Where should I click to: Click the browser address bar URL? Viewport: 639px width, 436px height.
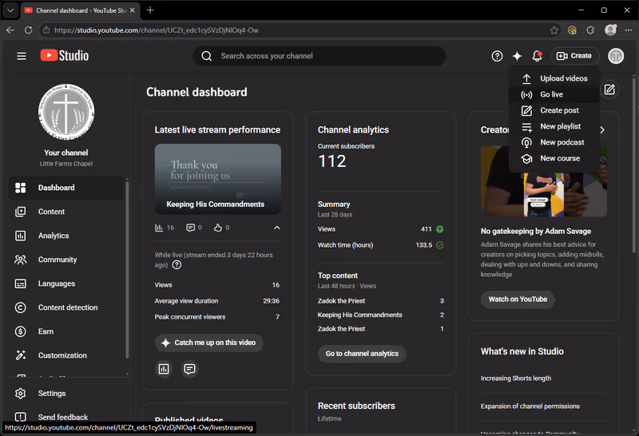[157, 30]
